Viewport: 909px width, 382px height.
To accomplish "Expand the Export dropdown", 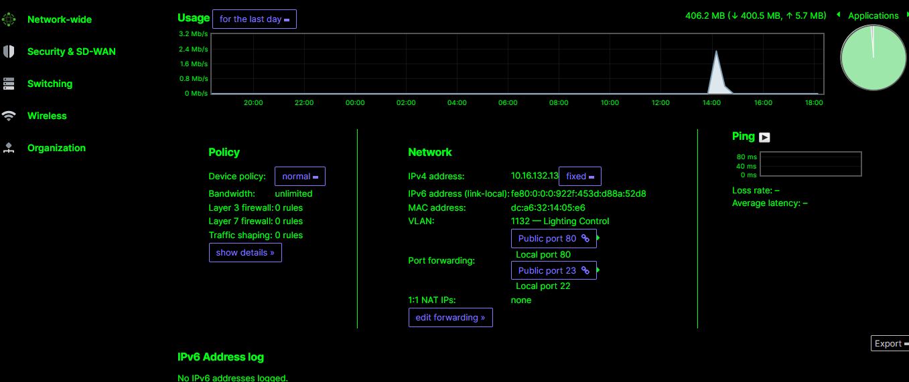I will click(890, 343).
